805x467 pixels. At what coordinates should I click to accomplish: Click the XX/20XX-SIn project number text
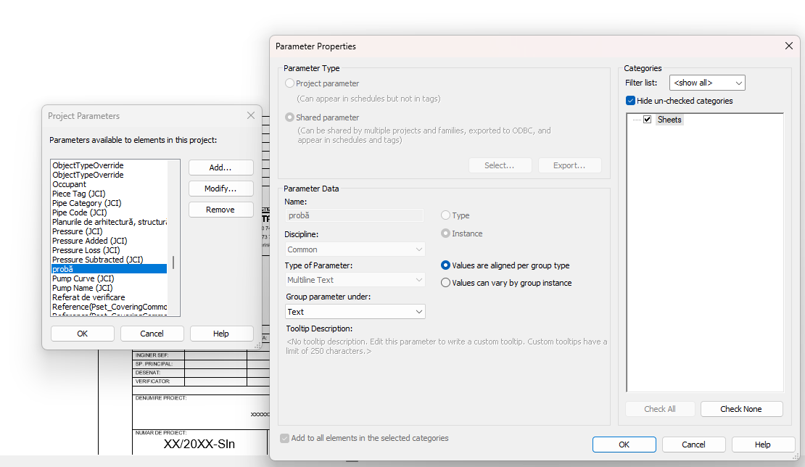pos(199,444)
